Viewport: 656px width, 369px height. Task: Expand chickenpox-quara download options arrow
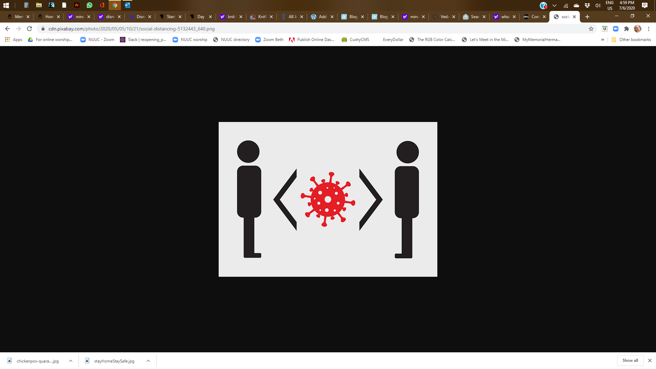(x=71, y=361)
